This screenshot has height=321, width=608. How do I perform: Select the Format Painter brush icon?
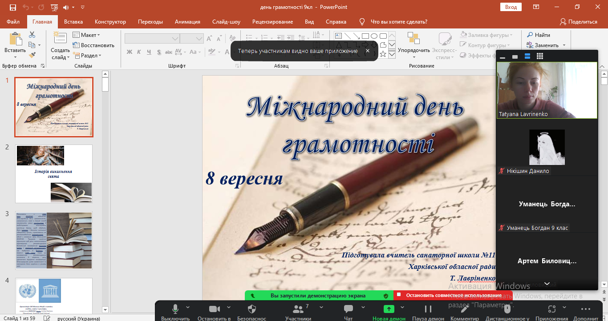click(32, 55)
